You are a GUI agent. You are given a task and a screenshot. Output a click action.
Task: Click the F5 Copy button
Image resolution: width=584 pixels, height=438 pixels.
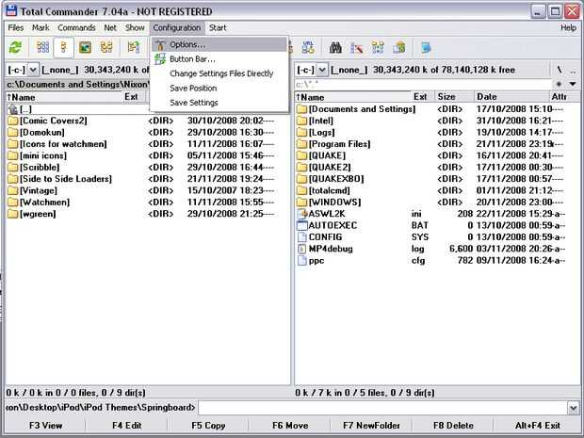[x=208, y=426]
